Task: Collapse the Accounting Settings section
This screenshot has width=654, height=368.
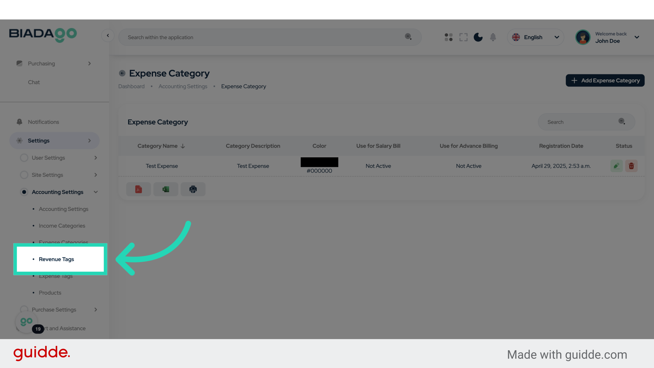Action: point(96,192)
